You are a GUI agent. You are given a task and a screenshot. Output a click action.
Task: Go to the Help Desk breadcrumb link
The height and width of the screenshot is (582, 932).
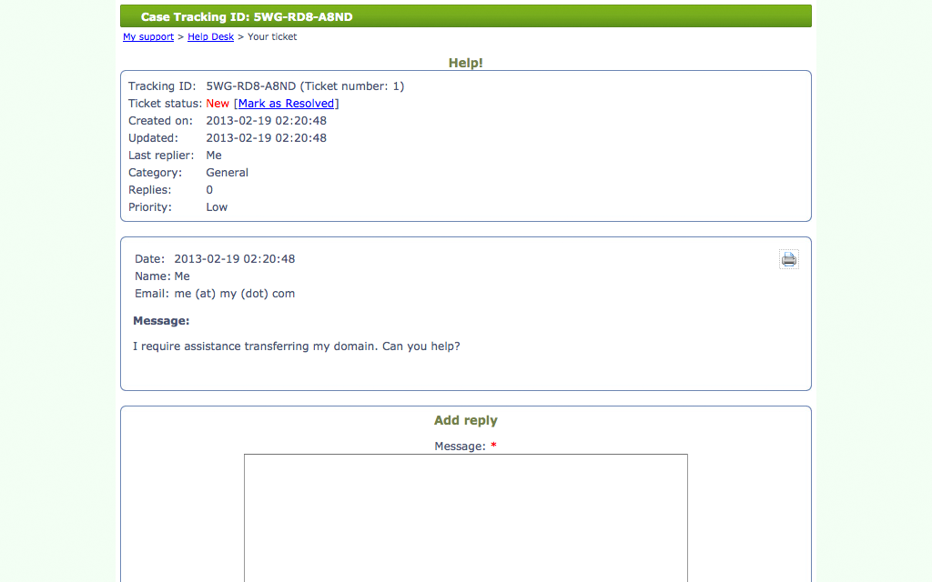[x=210, y=37]
